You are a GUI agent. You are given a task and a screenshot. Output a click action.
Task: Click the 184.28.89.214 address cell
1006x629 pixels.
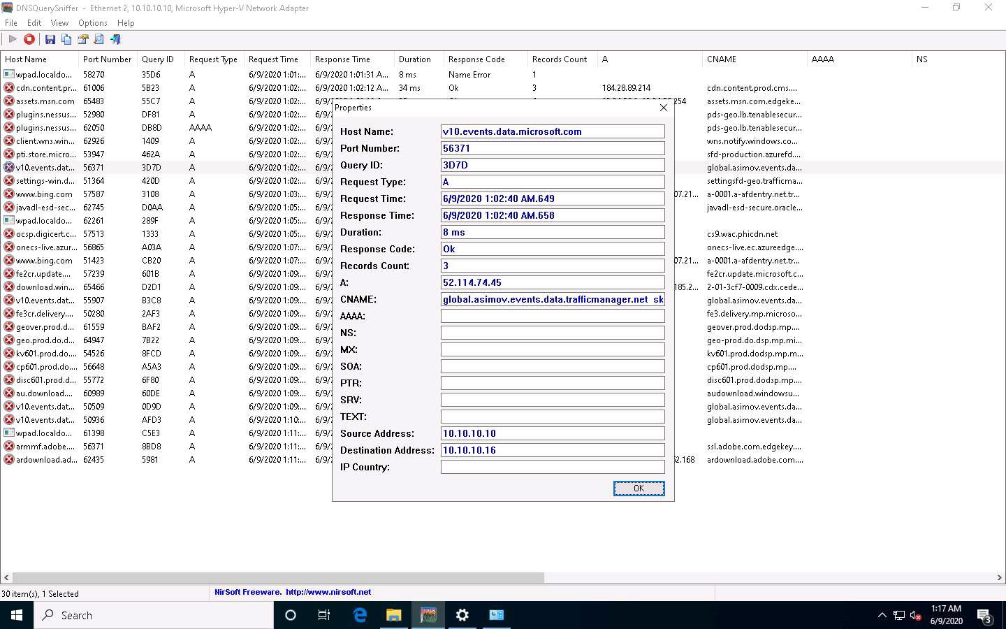click(x=626, y=88)
